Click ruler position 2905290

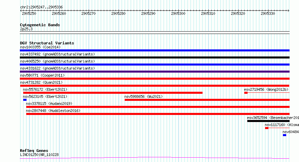pos(148,13)
